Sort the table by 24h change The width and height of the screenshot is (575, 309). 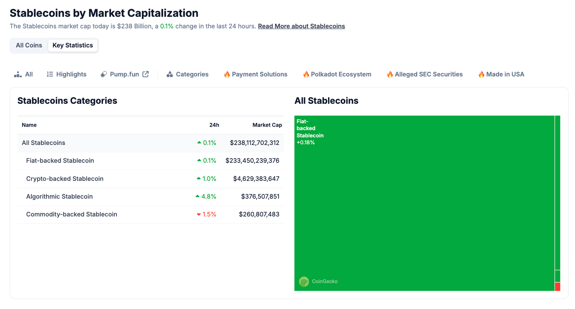coord(214,125)
